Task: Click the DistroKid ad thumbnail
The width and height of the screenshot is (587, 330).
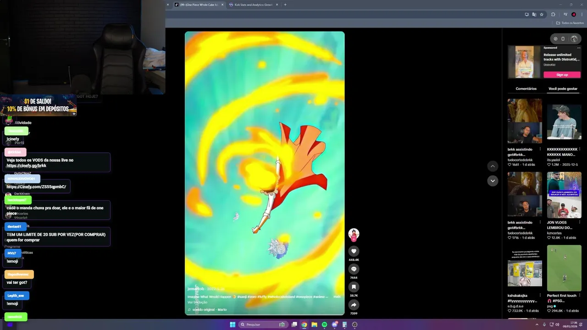Action: [x=525, y=62]
